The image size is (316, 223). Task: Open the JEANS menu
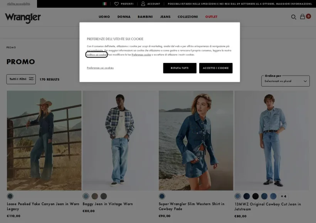[165, 17]
